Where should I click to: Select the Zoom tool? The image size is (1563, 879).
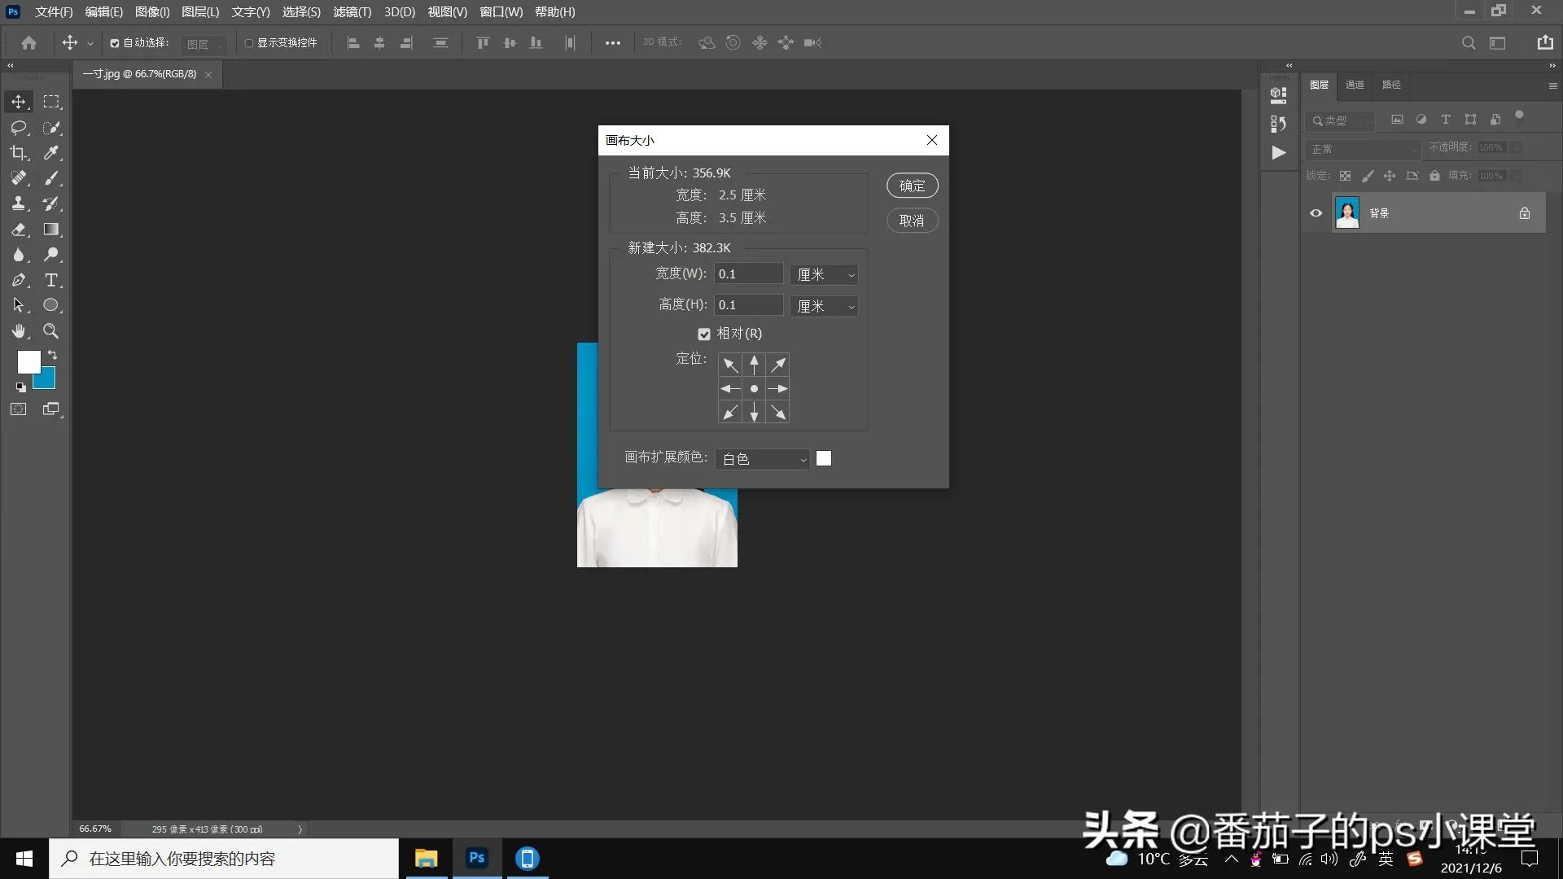pyautogui.click(x=51, y=331)
